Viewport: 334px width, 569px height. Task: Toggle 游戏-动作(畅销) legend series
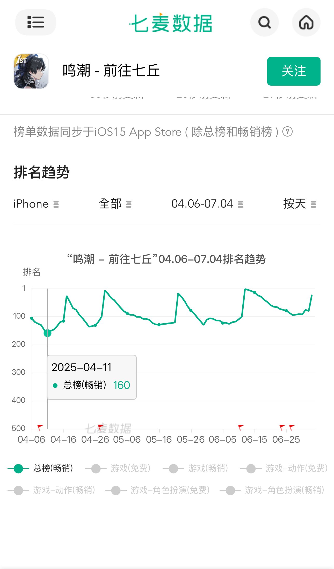(52, 490)
